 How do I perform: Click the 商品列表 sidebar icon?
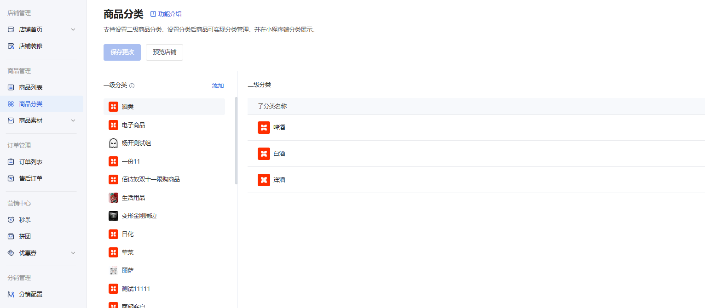coord(11,87)
